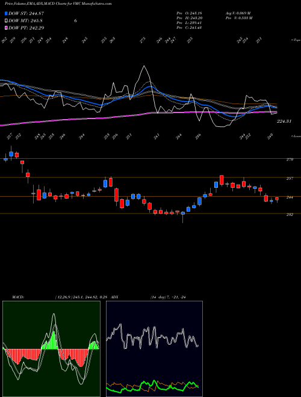
Task: Select the DOW MT 245.8 label
Action: click(x=25, y=21)
